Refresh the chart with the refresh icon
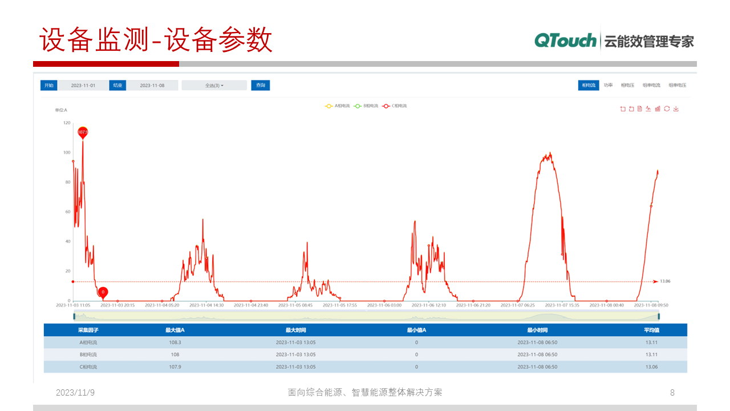 pyautogui.click(x=666, y=108)
